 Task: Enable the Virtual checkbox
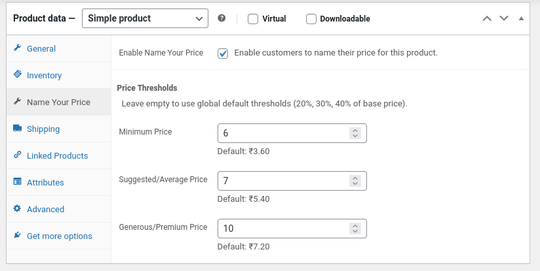pyautogui.click(x=253, y=19)
